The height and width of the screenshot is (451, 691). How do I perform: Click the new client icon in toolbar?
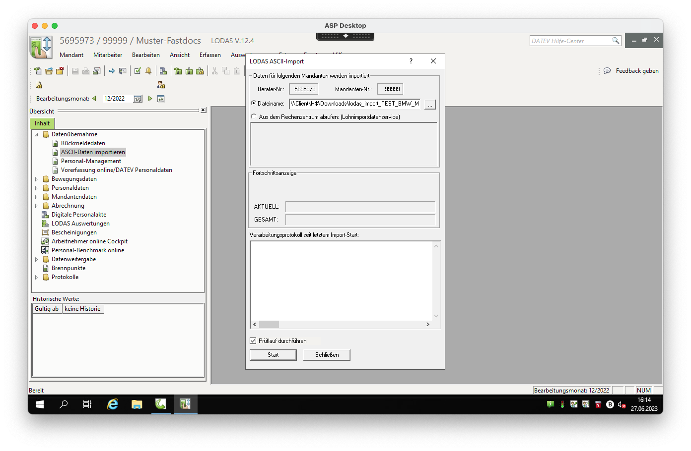(x=38, y=71)
